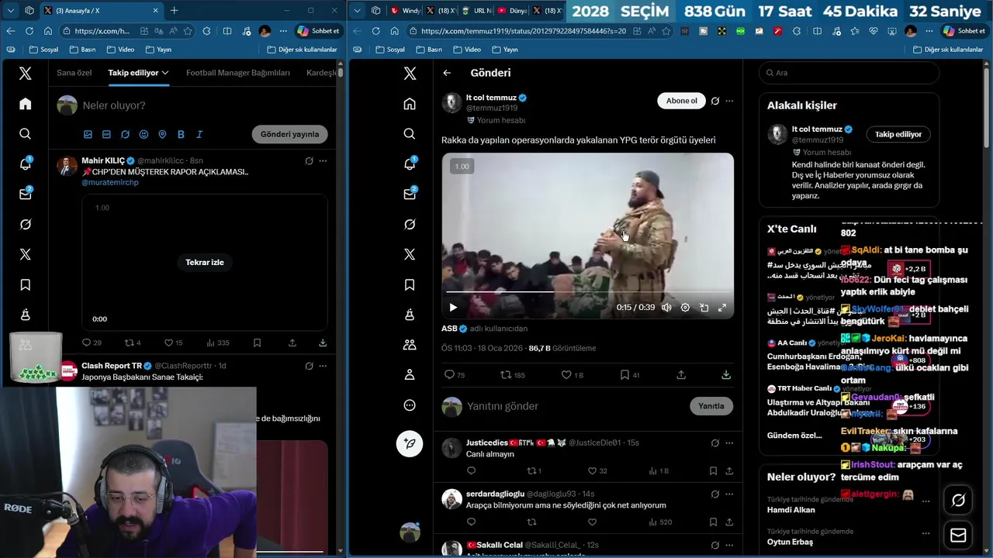Ask Grok about lt col temmuz's post
The width and height of the screenshot is (993, 558).
pyautogui.click(x=715, y=101)
